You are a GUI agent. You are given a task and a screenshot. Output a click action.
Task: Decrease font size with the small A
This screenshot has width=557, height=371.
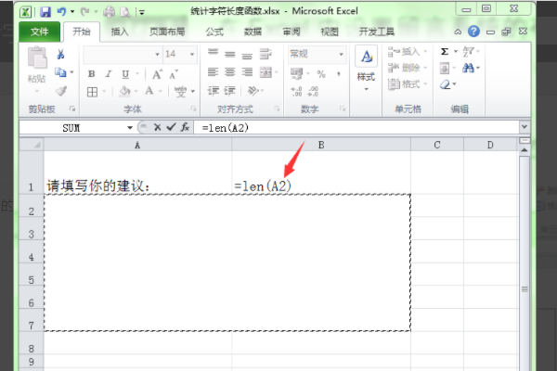point(174,74)
